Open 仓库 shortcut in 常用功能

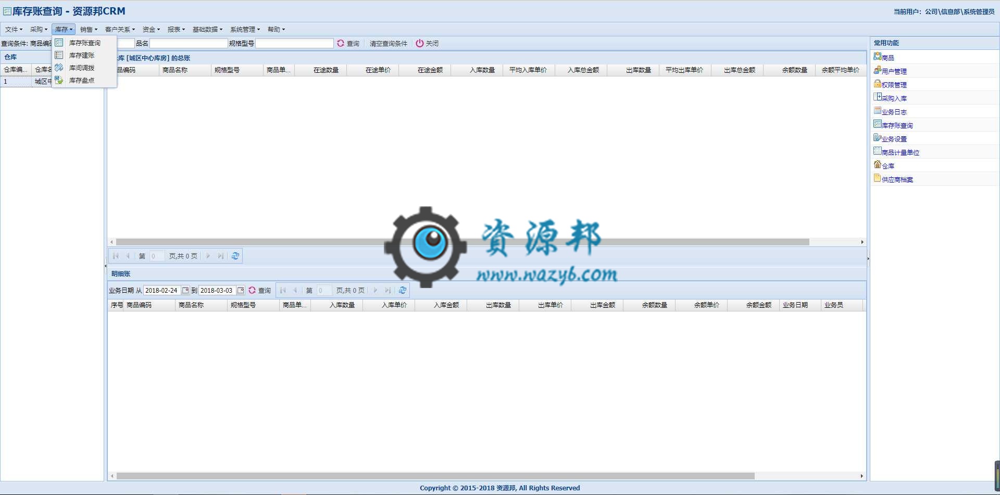[x=884, y=165]
